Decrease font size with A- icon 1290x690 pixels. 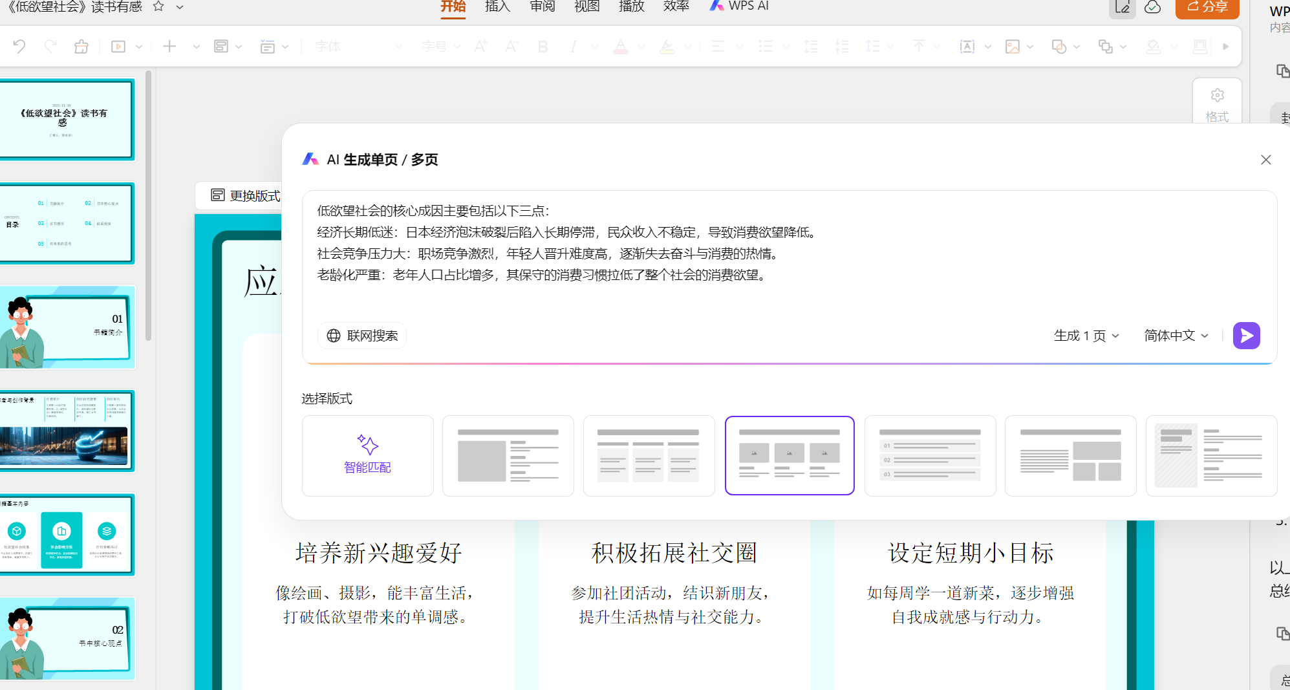point(511,47)
